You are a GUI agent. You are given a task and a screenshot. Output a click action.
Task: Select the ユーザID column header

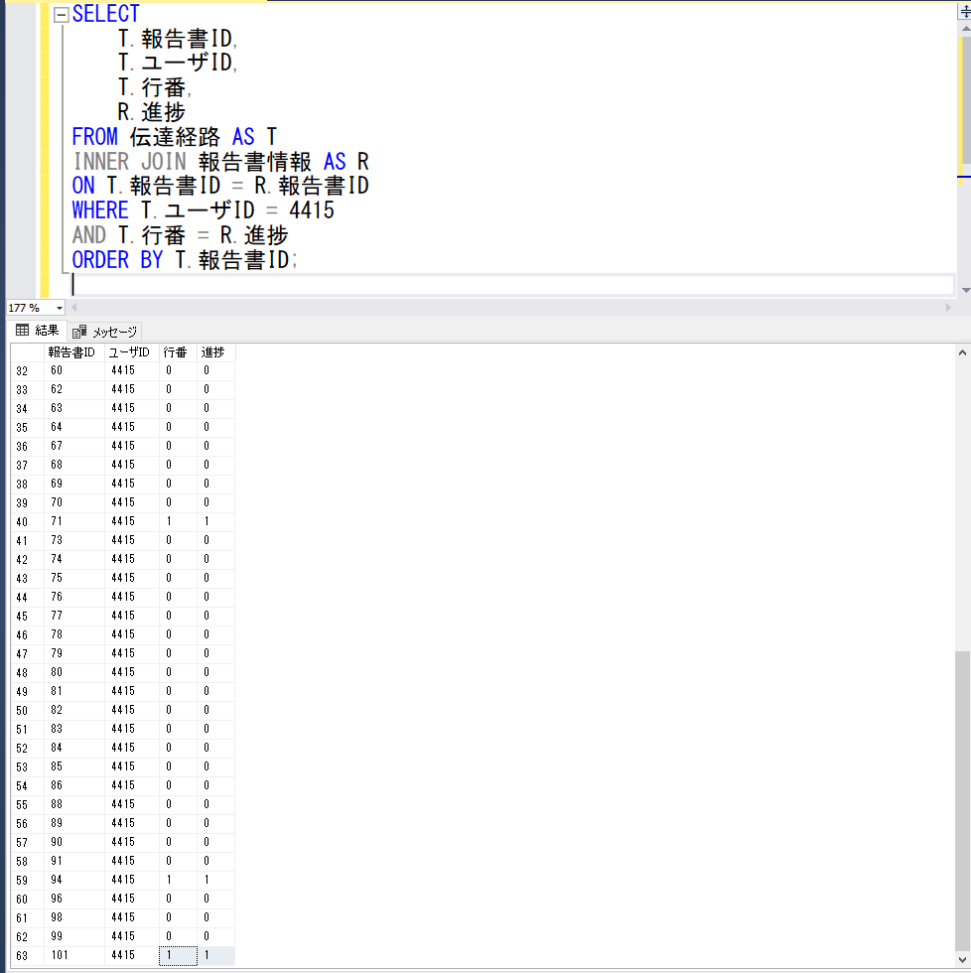click(x=130, y=352)
